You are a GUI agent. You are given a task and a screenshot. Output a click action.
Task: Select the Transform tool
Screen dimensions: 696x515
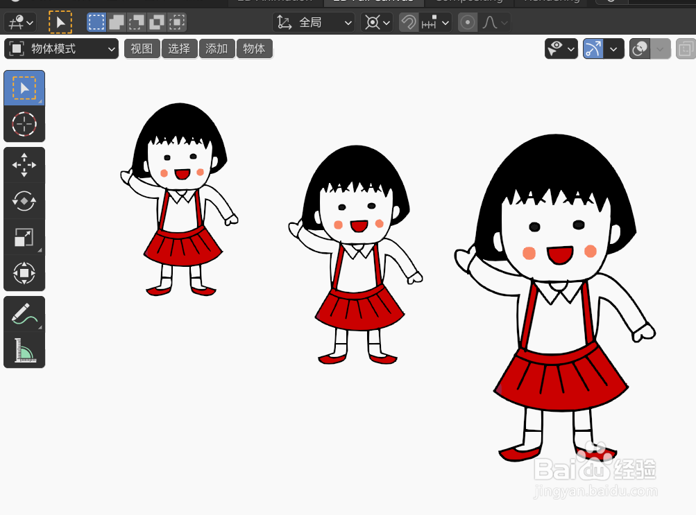click(x=24, y=272)
